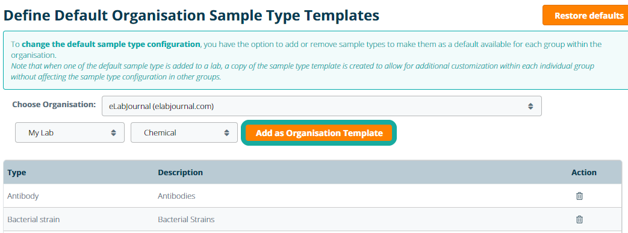Click the up-down arrows on My Lab selector
This screenshot has width=628, height=233.
[x=113, y=132]
